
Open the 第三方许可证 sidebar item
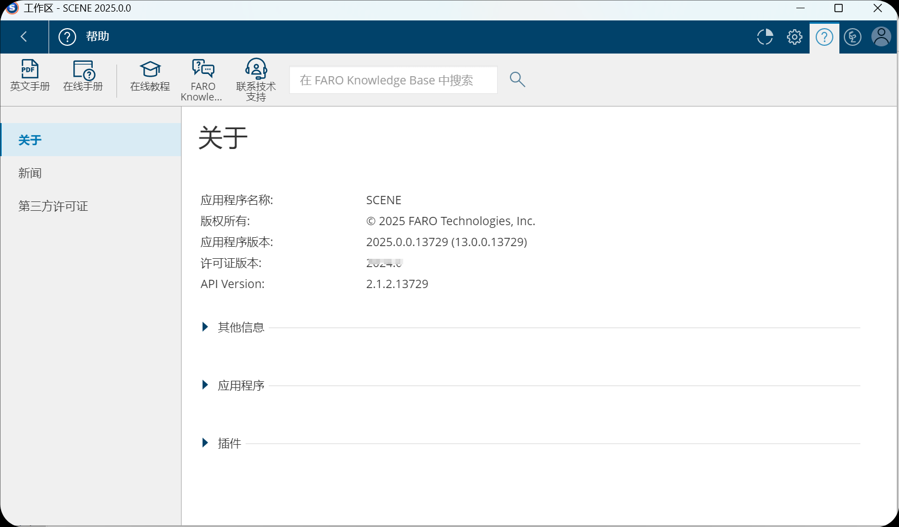click(91, 206)
